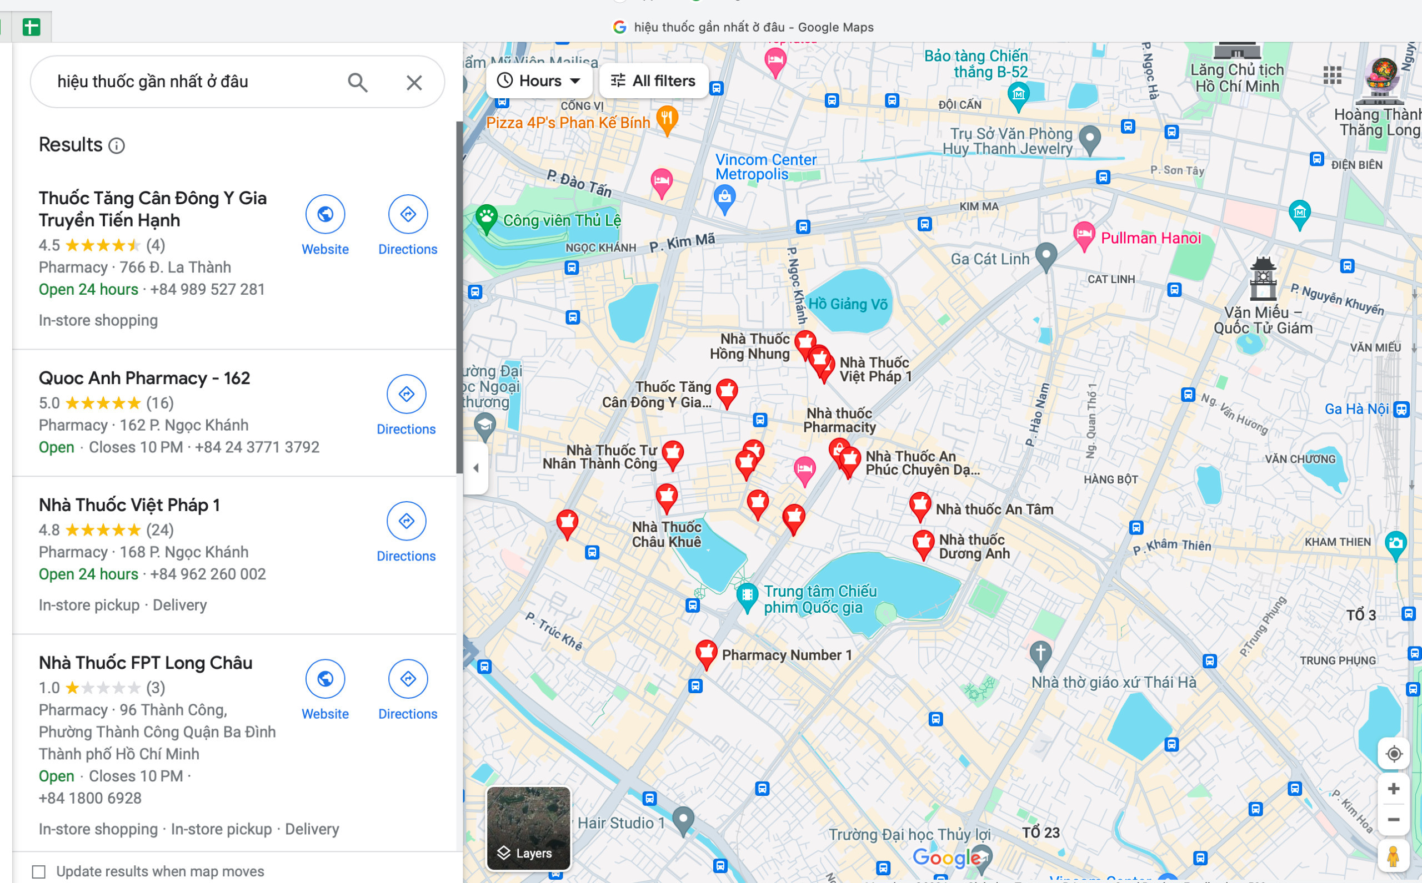Expand Nha Thuoc FPT Long Chau listing details
Viewport: 1422px width, 883px height.
coord(146,661)
